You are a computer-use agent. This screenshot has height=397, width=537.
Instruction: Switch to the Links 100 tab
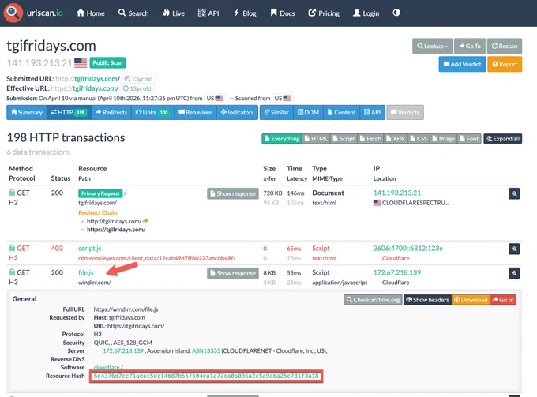tap(152, 112)
